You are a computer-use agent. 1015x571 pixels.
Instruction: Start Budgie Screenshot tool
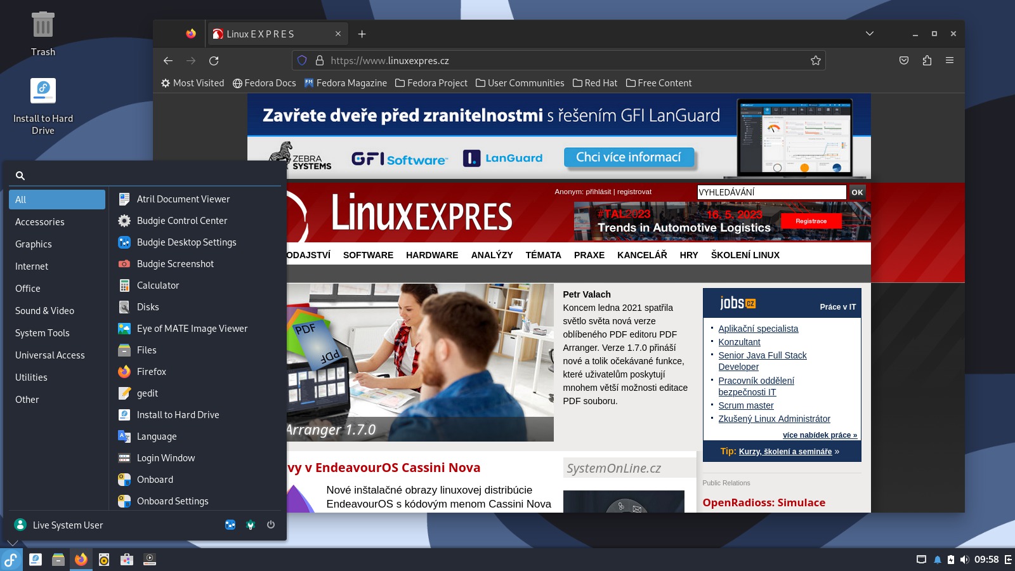[x=195, y=264]
